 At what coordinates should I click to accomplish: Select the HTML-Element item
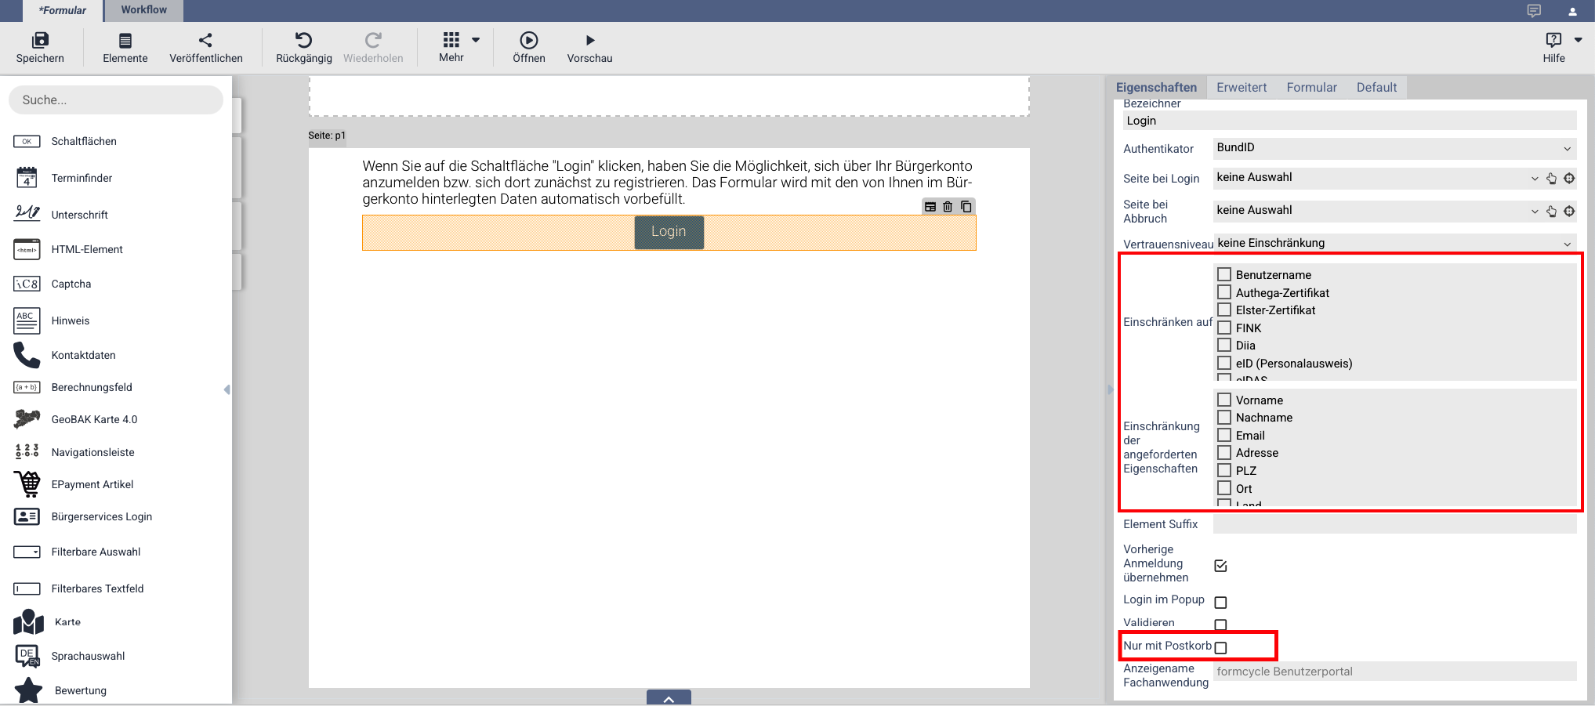(87, 249)
